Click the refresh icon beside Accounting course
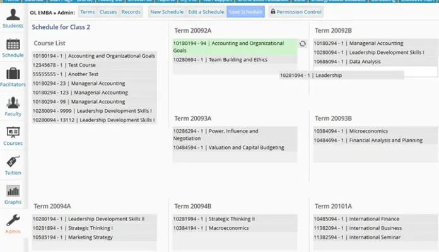Viewport: 439px width, 252px height. point(303,43)
